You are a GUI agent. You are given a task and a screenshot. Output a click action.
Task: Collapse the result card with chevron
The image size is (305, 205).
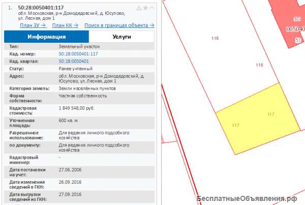click(151, 8)
